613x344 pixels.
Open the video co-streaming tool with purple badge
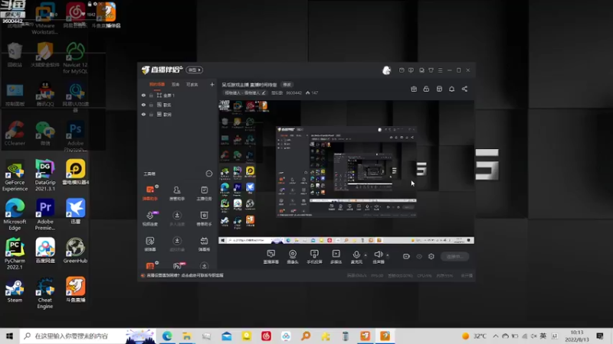coord(150,218)
